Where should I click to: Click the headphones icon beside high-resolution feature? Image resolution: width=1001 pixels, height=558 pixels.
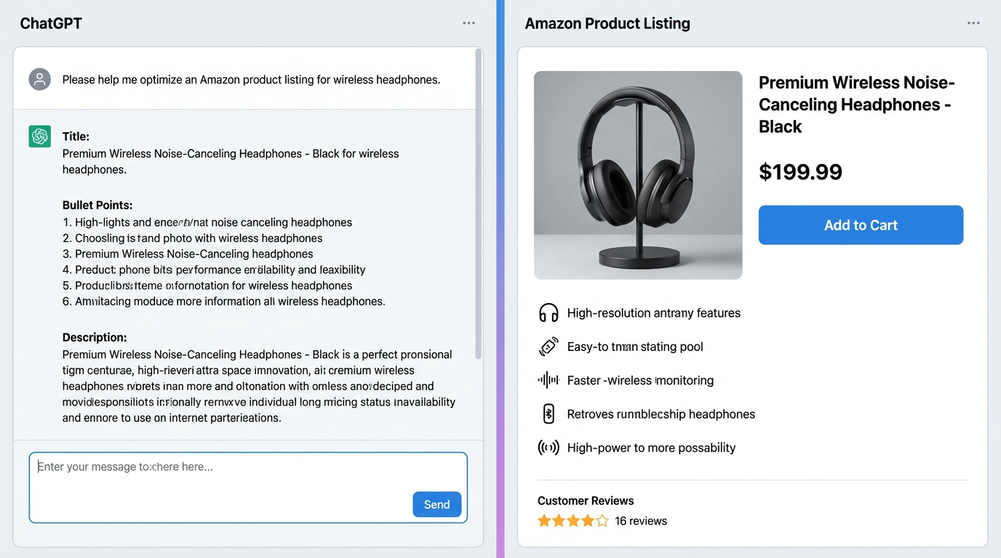click(548, 312)
